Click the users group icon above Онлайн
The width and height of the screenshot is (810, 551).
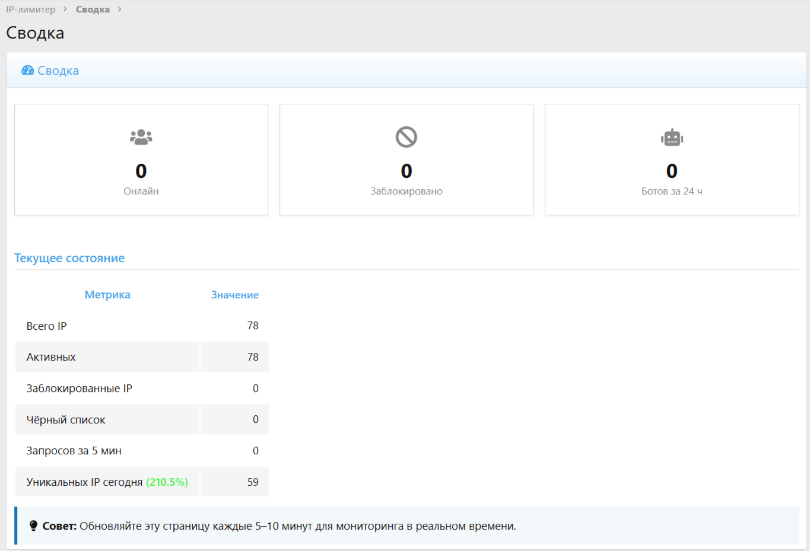click(141, 137)
